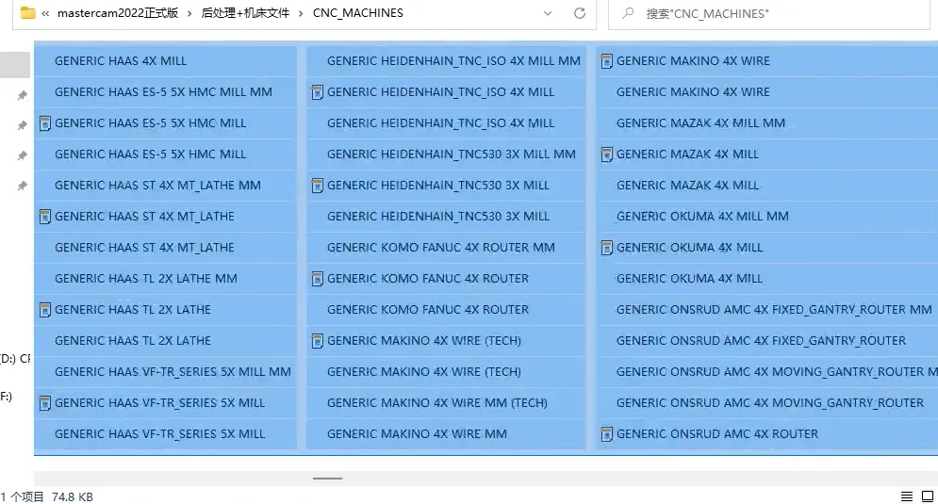The height and width of the screenshot is (504, 938).
Task: Click the file icon beside GENERIC HEIDENHAIN_TNC_ISO 4X MILL
Action: point(318,92)
